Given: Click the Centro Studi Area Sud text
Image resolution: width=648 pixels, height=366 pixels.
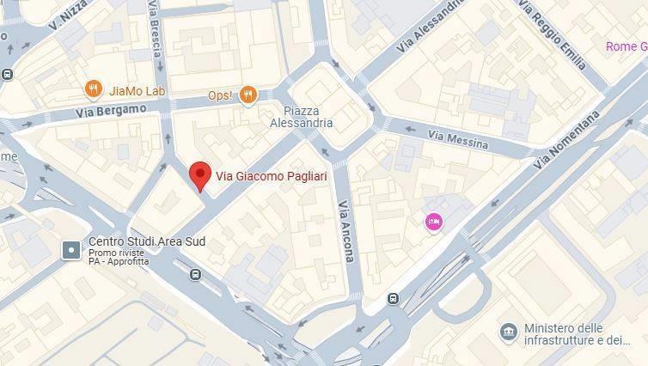Looking at the screenshot, I should tap(147, 241).
